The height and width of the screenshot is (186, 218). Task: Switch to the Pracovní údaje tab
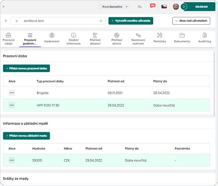coord(8,39)
